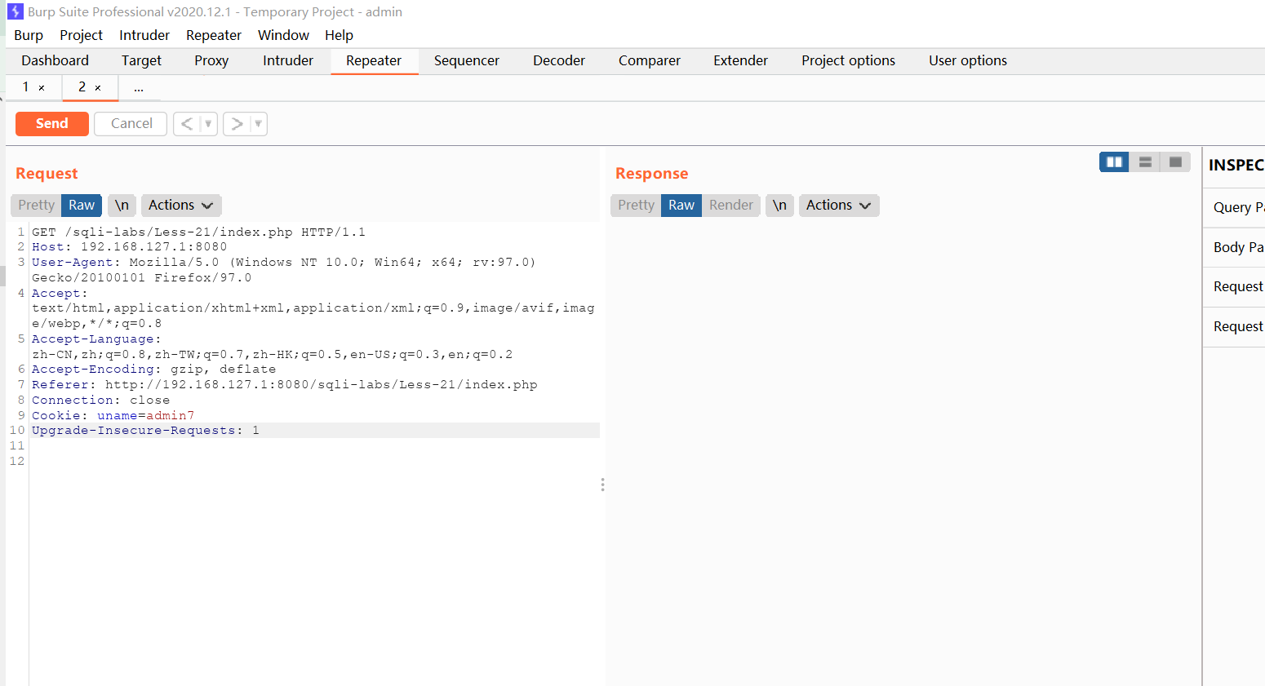Expand the first Request section in Inspector
Screen dimensions: 1265x686
[1234, 286]
